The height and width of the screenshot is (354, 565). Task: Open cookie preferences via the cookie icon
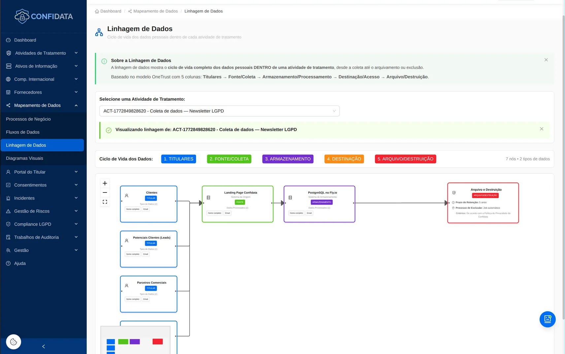pyautogui.click(x=13, y=342)
